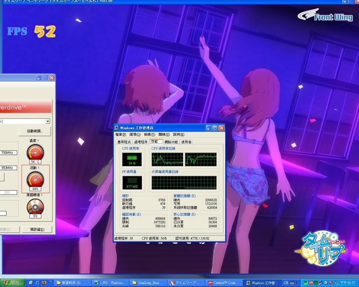Switch to the タイムリープ taskbar button
Screen dimensions: 359x287
pyautogui.click(x=186, y=283)
